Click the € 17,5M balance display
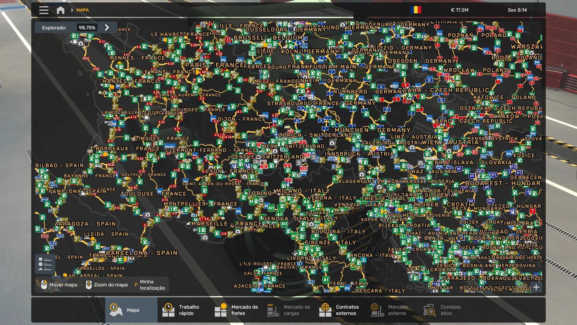This screenshot has width=577, height=325. click(x=459, y=10)
